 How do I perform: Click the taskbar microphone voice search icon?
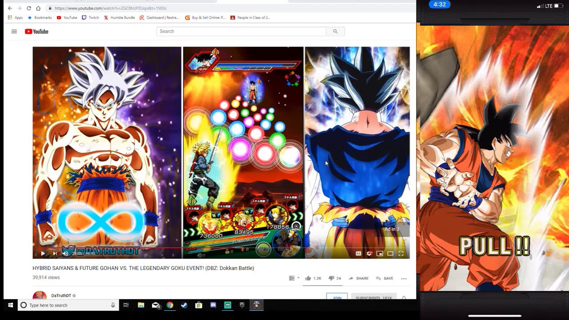coord(113,305)
